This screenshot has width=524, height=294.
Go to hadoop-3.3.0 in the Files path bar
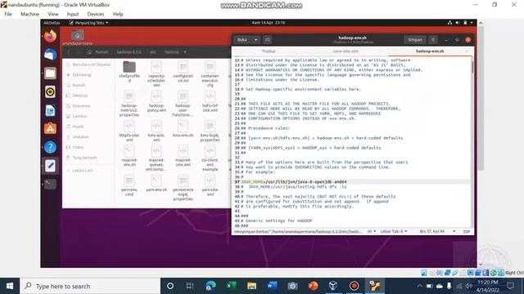[129, 52]
